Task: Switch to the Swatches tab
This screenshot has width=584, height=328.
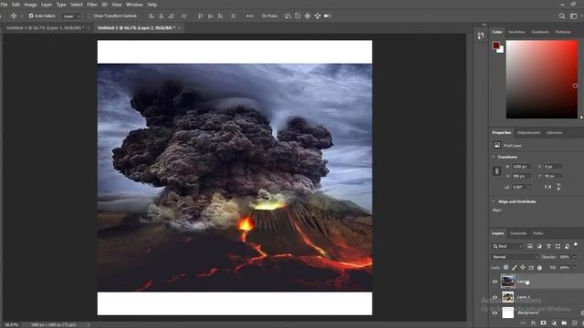Action: pos(516,32)
